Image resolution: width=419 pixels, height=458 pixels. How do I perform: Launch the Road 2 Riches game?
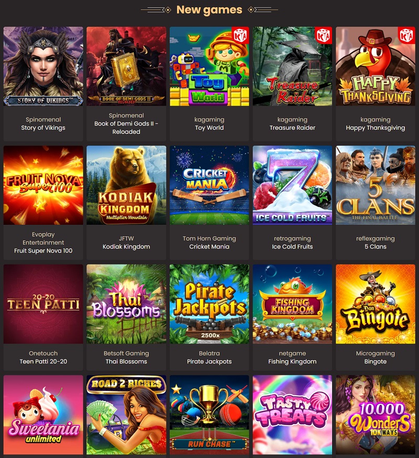tap(126, 415)
